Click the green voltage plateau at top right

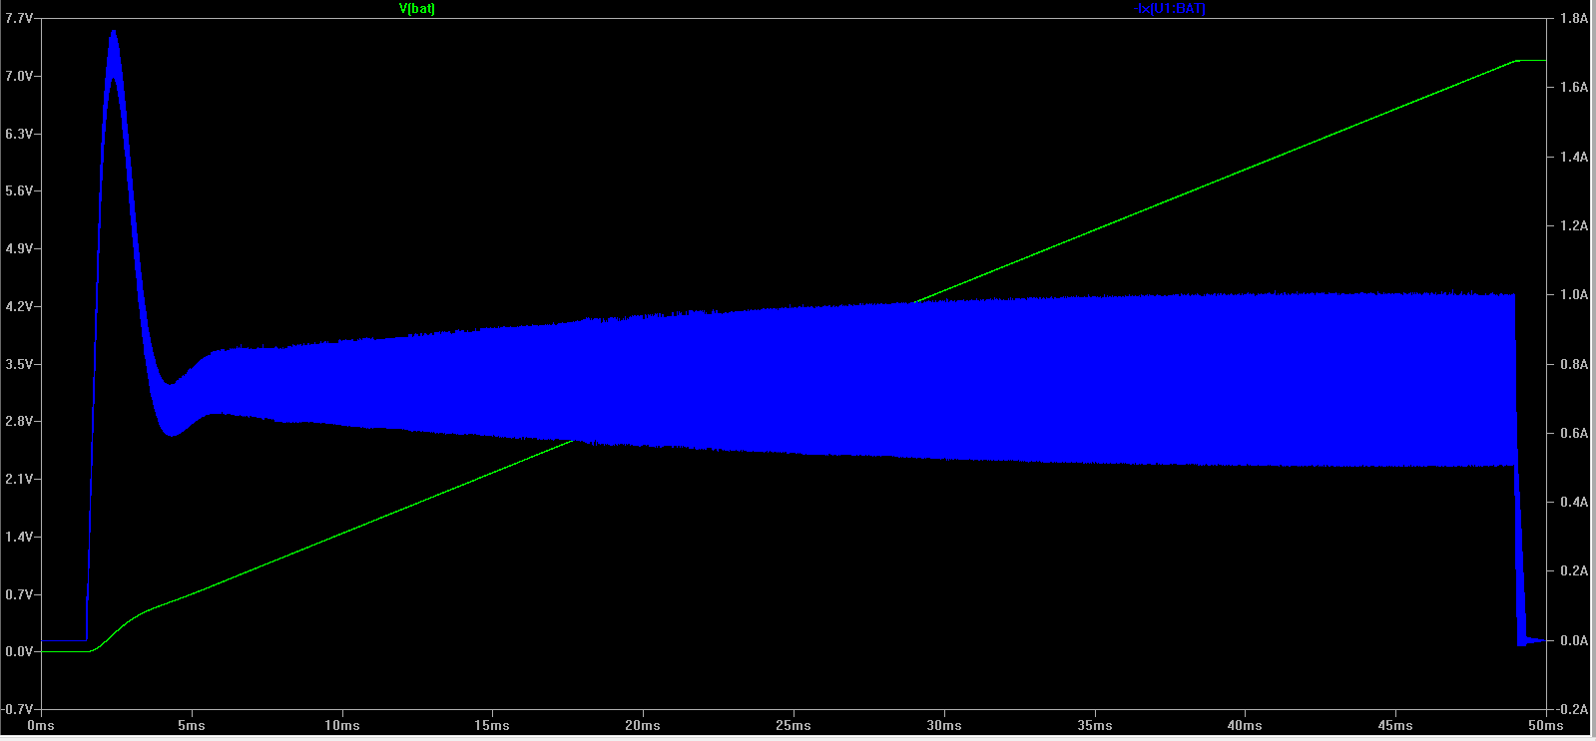1531,61
